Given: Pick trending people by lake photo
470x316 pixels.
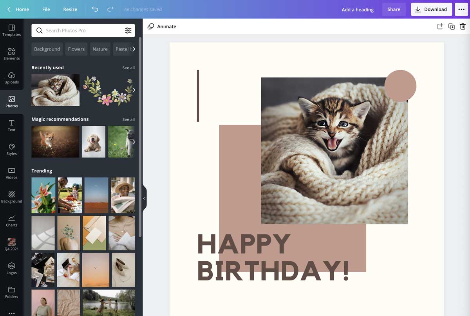Looking at the screenshot, I should pos(108,303).
